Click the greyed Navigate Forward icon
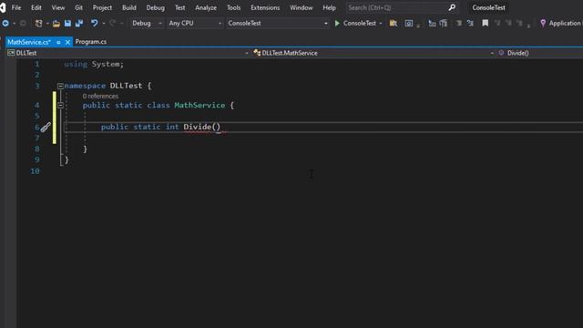 pyautogui.click(x=23, y=23)
